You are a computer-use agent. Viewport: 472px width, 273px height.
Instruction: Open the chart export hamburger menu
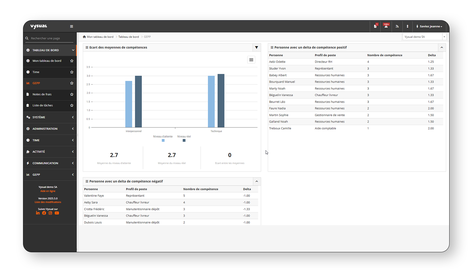pos(251,60)
